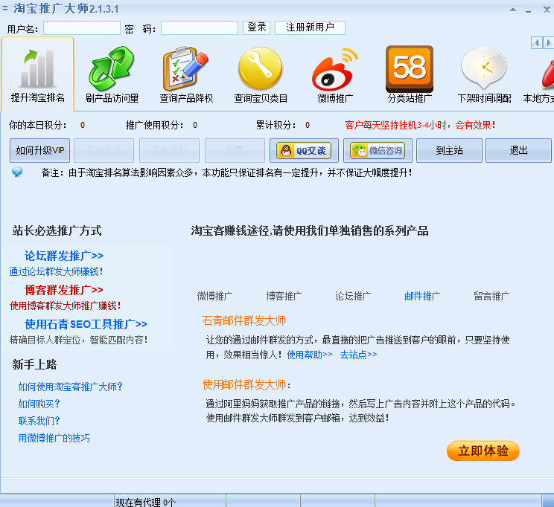
Task: Click the 如何升级VIP button
Action: pyautogui.click(x=40, y=150)
